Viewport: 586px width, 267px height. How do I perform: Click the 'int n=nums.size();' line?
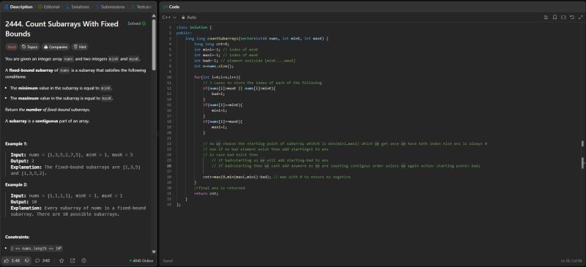[214, 66]
